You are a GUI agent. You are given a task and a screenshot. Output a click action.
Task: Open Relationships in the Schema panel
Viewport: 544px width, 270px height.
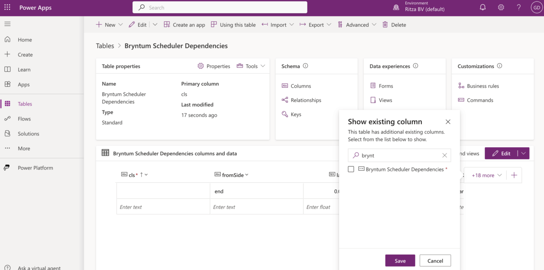(x=305, y=100)
